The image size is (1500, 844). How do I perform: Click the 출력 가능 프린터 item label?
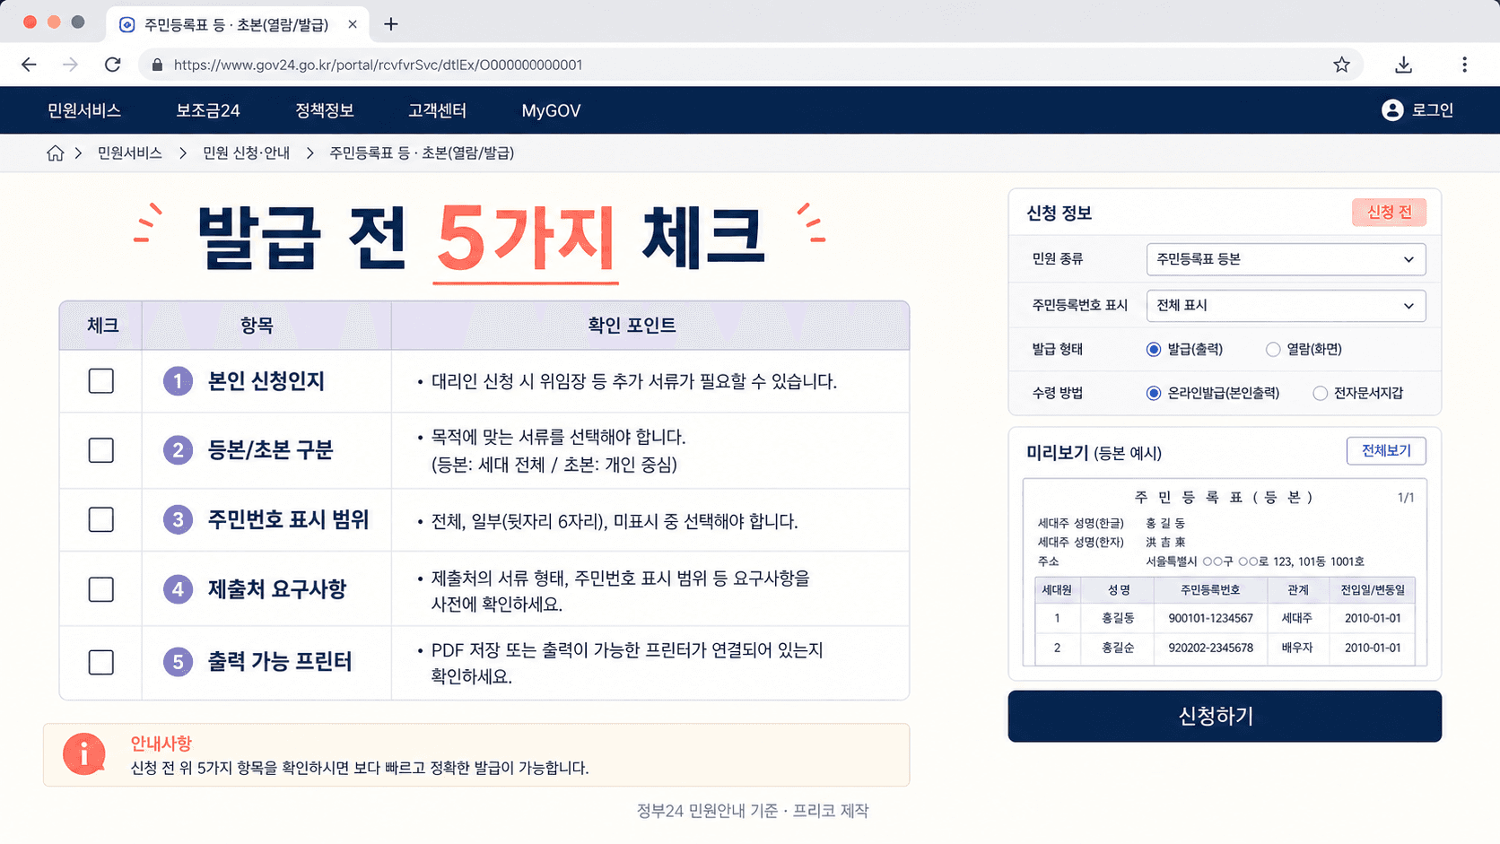point(280,662)
